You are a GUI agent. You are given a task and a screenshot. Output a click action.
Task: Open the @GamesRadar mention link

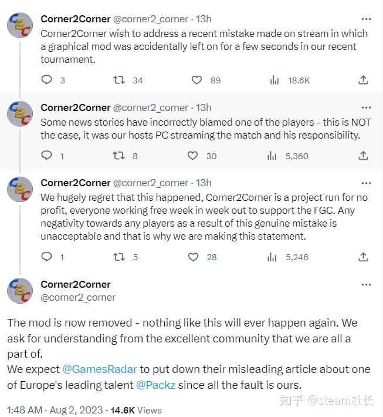[100, 369]
